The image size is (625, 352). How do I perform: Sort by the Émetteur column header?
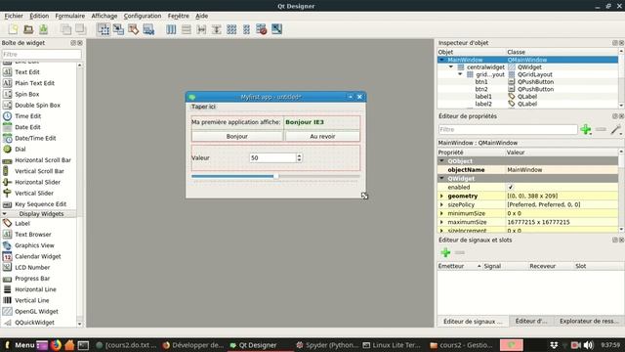pos(460,266)
